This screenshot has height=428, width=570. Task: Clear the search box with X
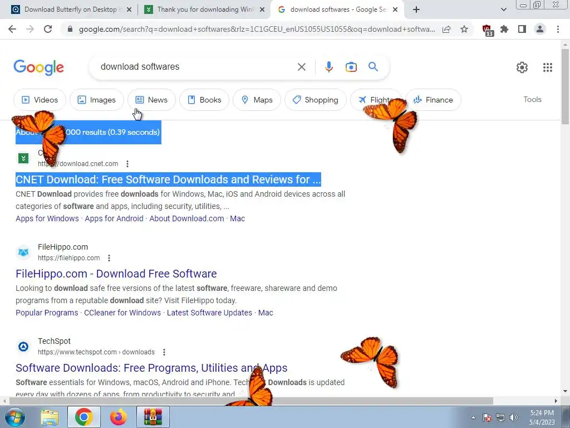click(301, 67)
